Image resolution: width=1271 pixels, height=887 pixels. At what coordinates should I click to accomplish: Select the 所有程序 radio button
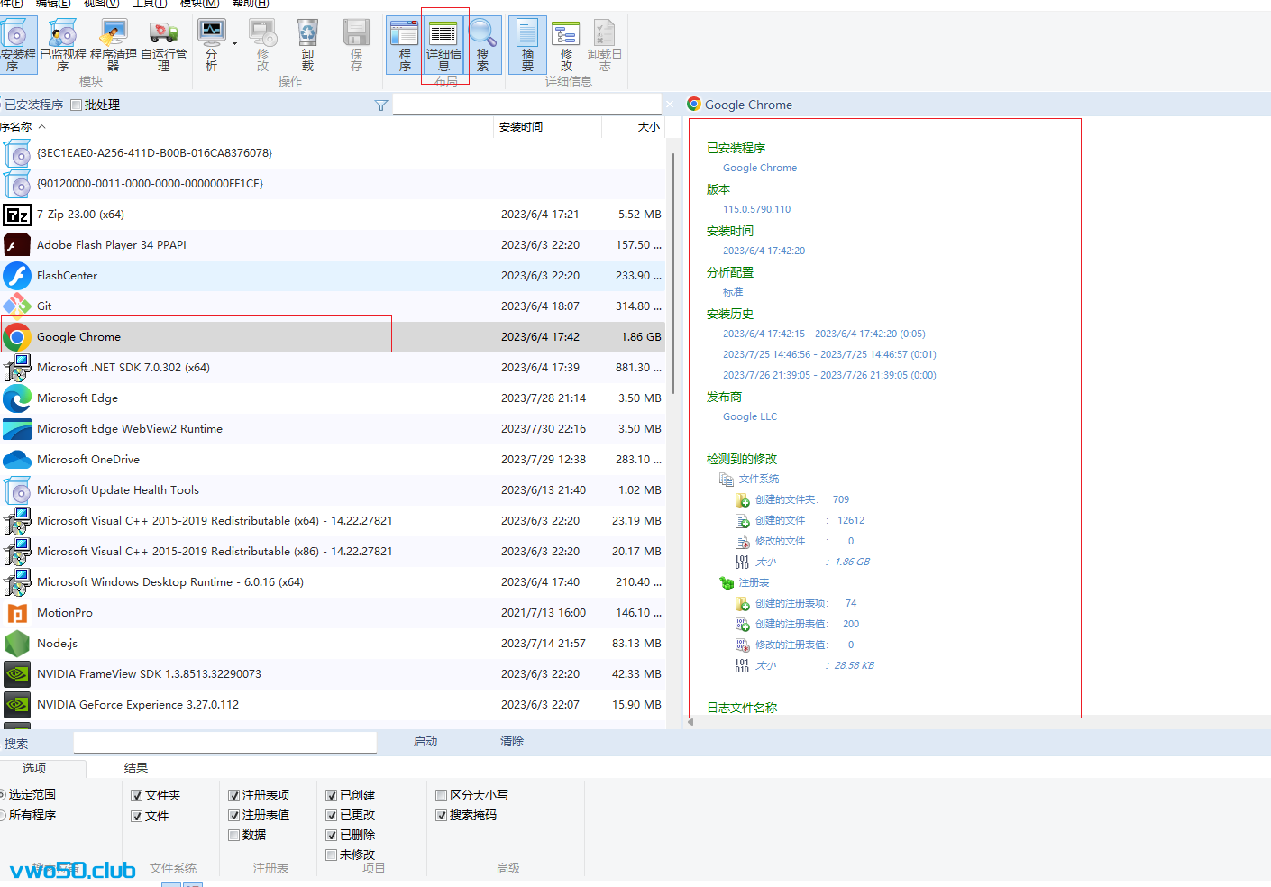pos(3,815)
